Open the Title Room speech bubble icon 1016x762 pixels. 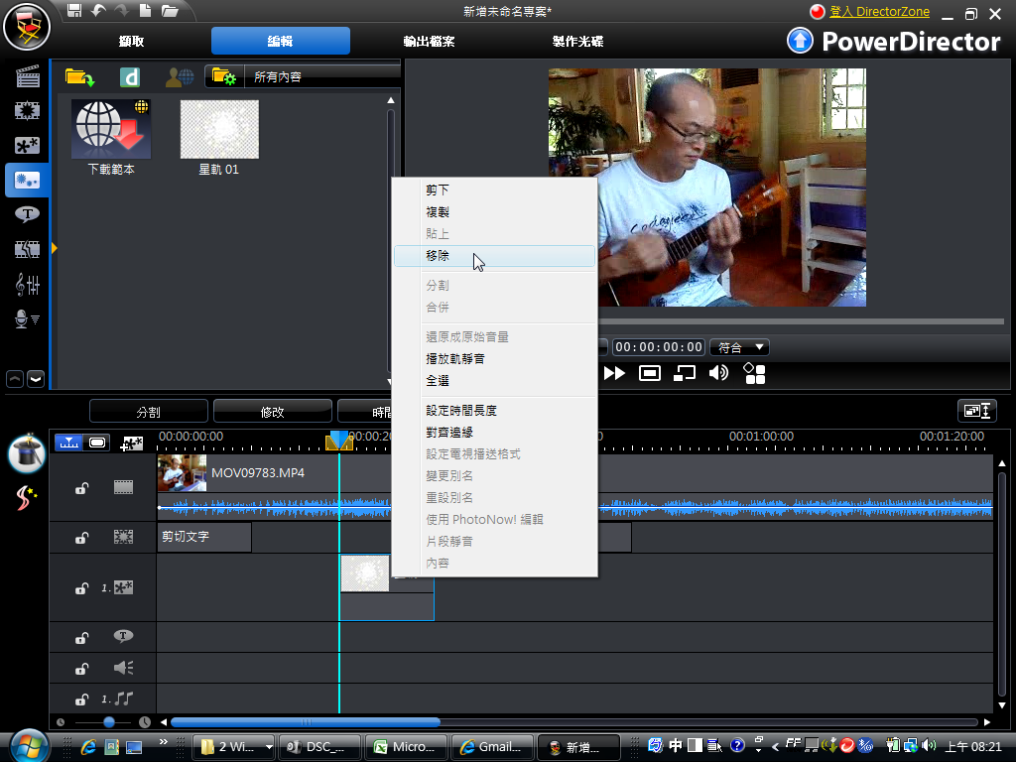tap(27, 213)
